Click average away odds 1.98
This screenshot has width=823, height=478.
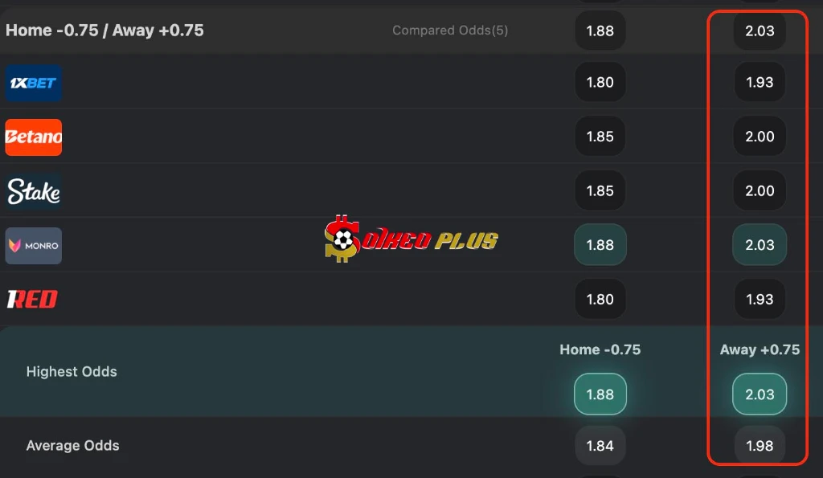pyautogui.click(x=760, y=446)
